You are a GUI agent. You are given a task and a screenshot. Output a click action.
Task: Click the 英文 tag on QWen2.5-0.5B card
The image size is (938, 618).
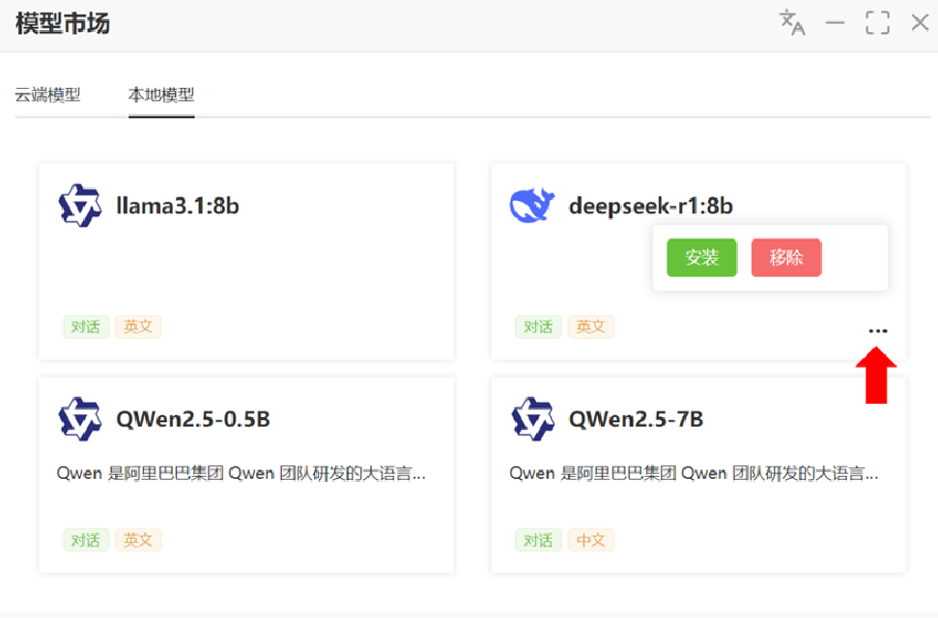pyautogui.click(x=137, y=540)
